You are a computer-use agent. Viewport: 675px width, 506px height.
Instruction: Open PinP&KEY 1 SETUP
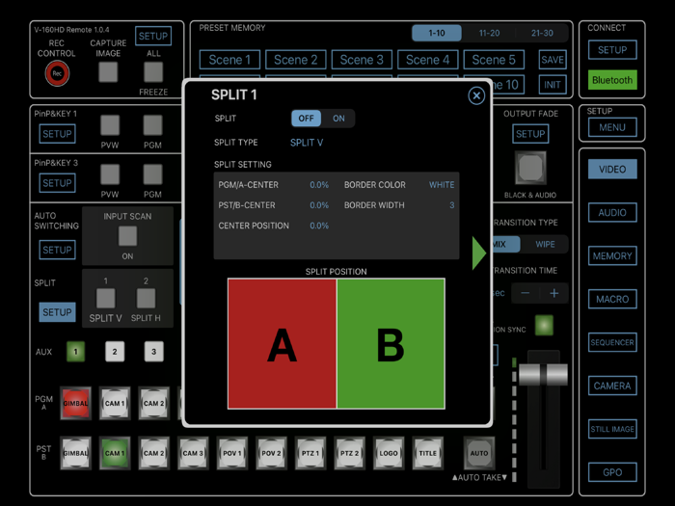57,134
